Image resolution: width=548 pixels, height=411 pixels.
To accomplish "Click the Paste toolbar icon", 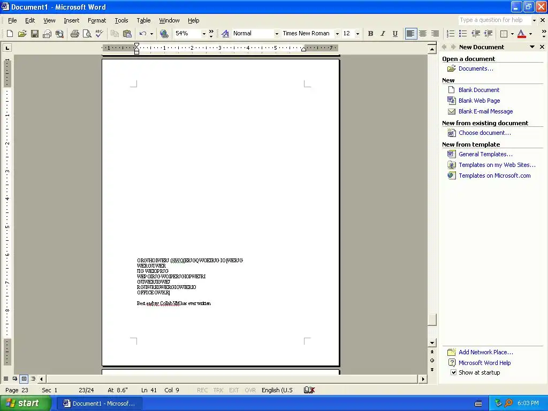I will coord(127,34).
